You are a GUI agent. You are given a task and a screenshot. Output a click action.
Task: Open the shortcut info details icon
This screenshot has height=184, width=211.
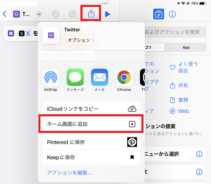[172, 14]
